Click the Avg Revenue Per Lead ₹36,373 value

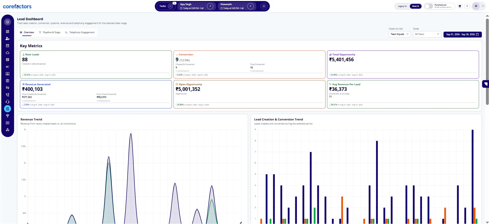pos(338,89)
